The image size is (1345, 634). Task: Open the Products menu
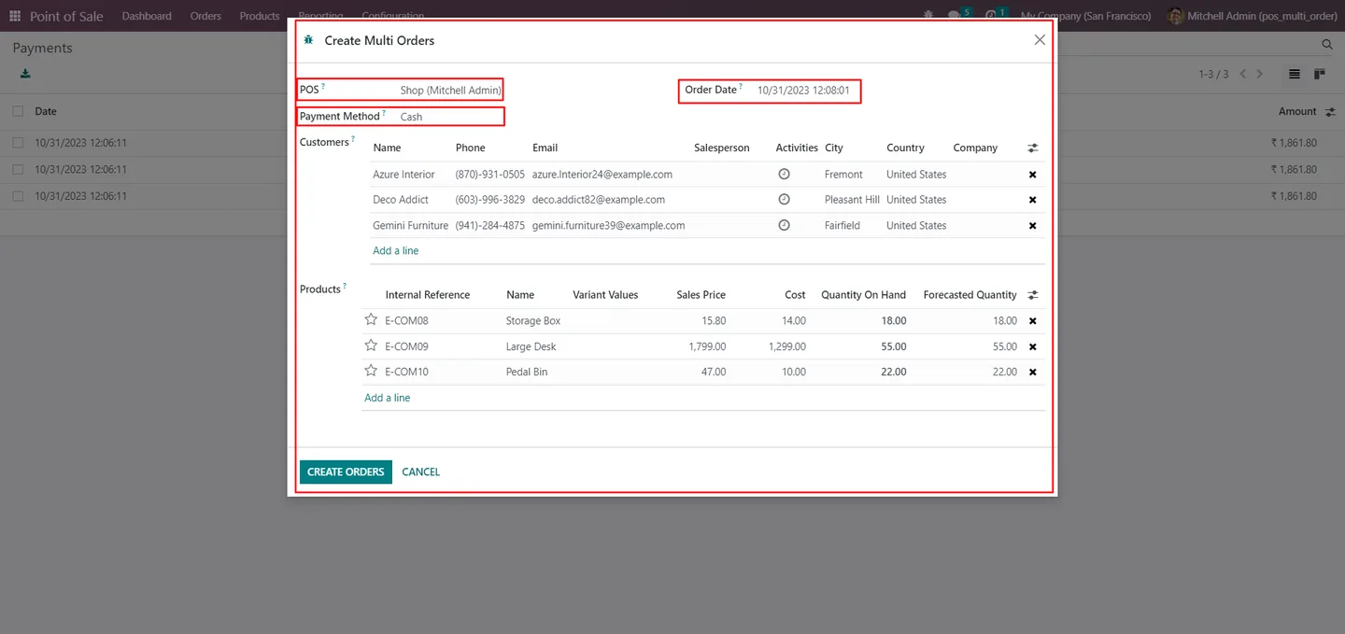260,16
